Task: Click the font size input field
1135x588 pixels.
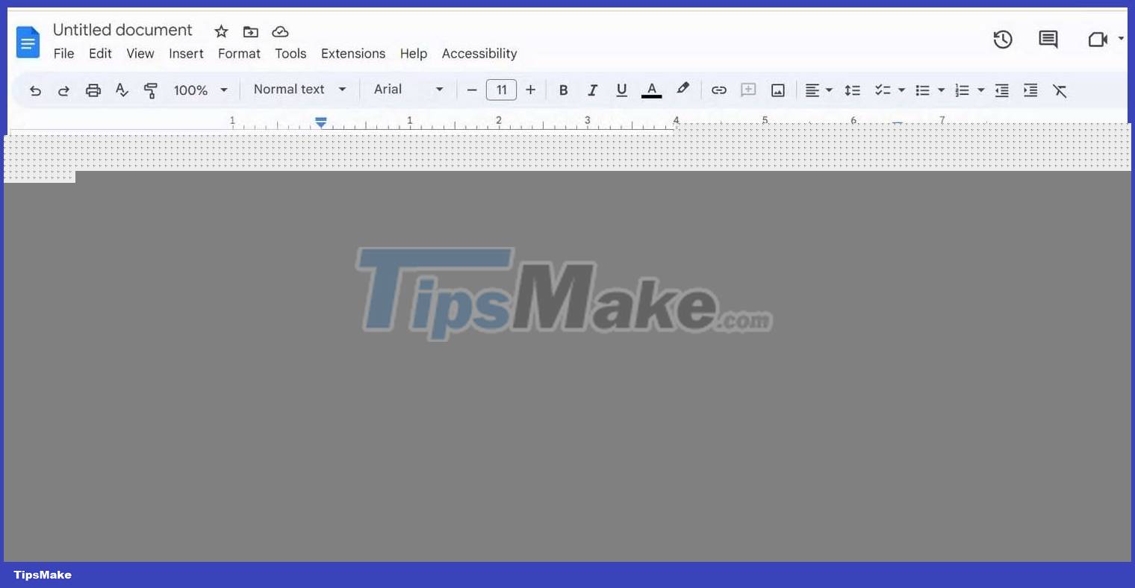Action: [501, 90]
